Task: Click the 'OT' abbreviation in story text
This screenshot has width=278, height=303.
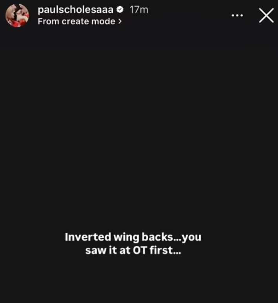Action: click(140, 250)
